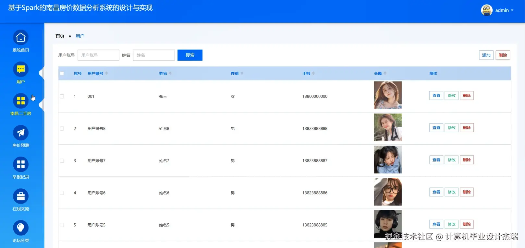This screenshot has width=525, height=248.
Task: Check the 用户账号6 row checkbox
Action: coord(62,193)
